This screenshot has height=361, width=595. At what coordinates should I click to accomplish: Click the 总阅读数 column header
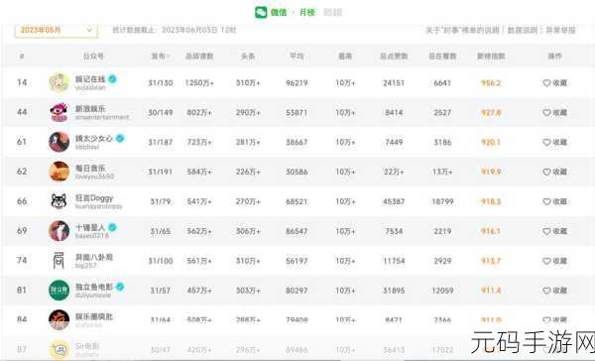tap(199, 57)
